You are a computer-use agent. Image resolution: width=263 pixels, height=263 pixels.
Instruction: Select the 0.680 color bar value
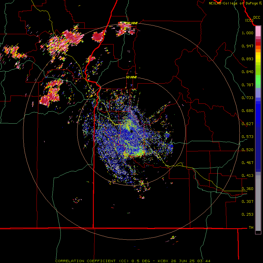(x=248, y=111)
